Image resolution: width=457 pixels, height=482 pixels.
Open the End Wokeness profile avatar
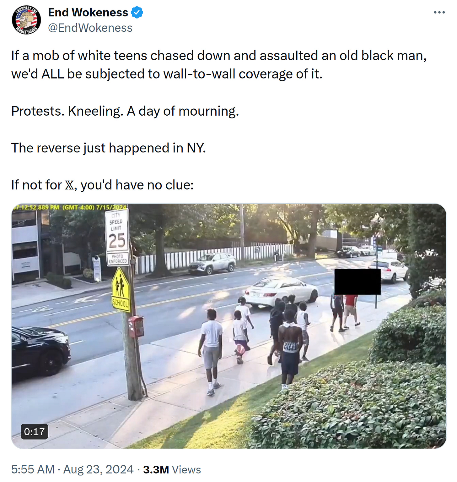tap(26, 20)
